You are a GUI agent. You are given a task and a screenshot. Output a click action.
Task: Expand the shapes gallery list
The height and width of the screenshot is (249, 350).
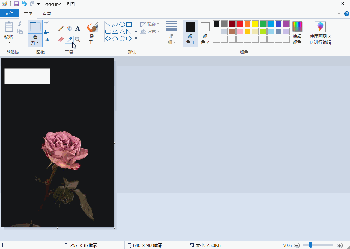[x=136, y=39]
